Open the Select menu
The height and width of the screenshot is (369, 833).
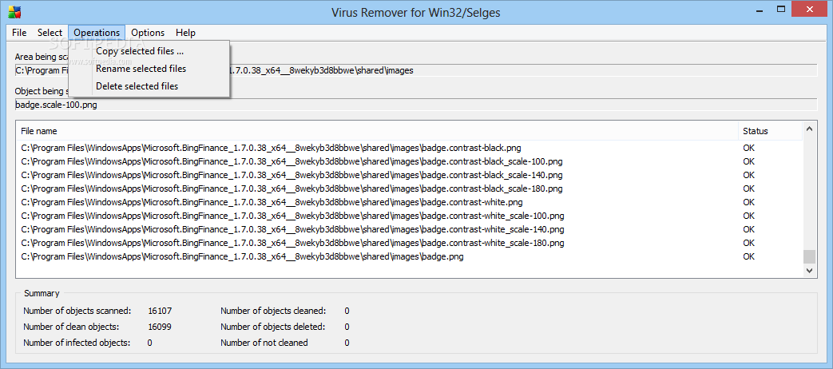[x=50, y=33]
